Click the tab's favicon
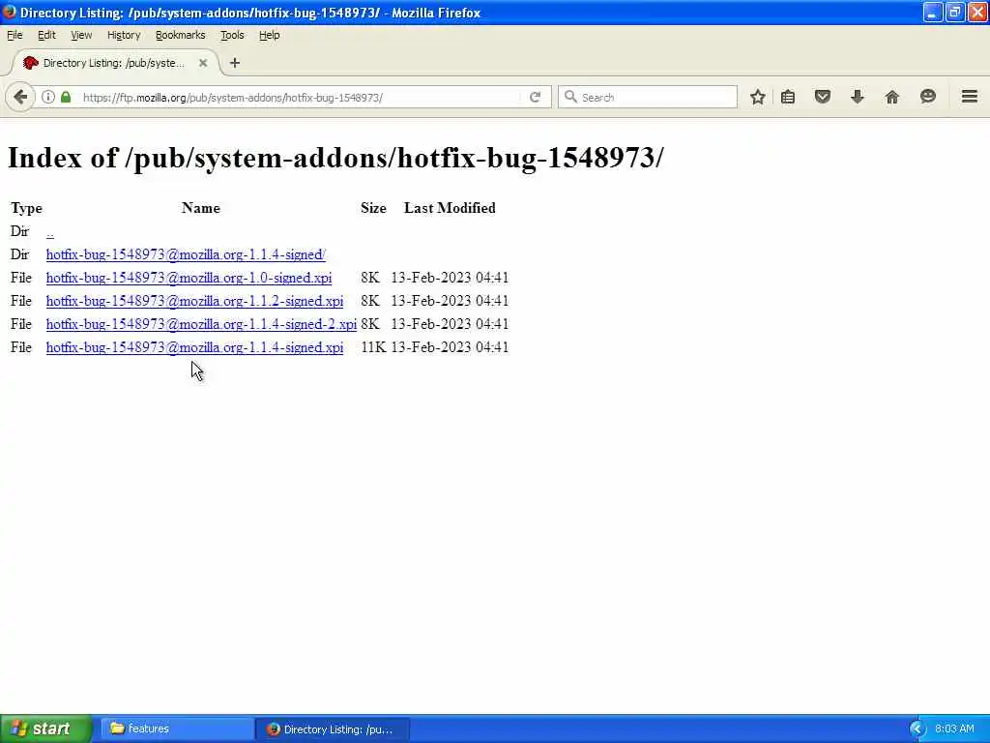Screen dimensions: 990x743 click(30, 63)
